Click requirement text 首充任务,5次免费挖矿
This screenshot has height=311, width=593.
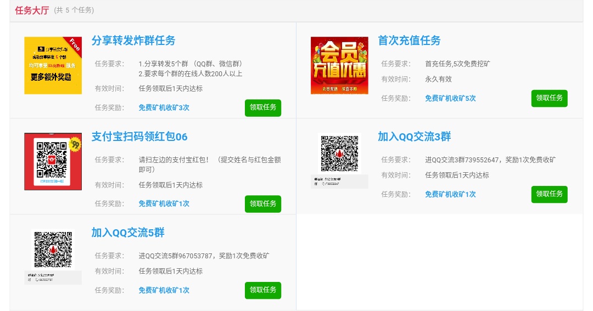[457, 64]
